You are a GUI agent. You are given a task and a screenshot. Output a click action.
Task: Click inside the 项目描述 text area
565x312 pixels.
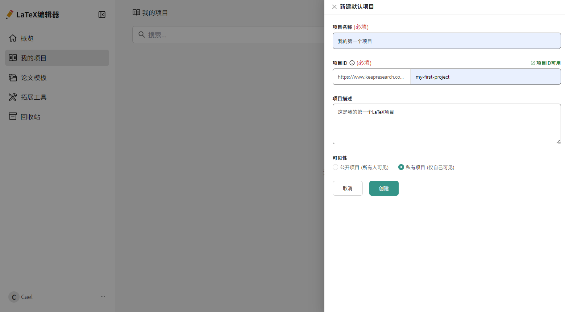pyautogui.click(x=446, y=123)
